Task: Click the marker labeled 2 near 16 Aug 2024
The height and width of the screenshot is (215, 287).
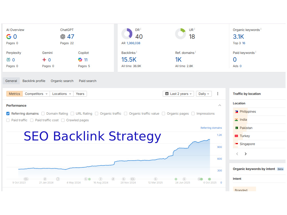Action: [x=100, y=179]
